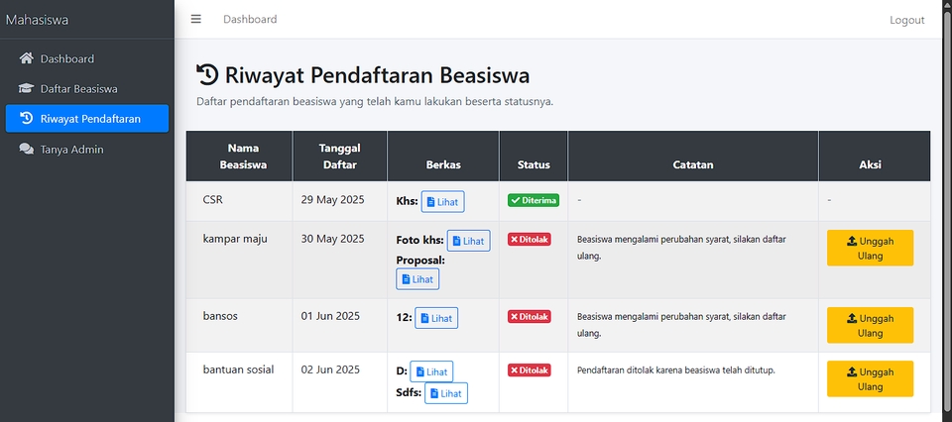Screen dimensions: 952x422
Task: Open Daftar Beasiswa in the sidebar
Action: click(x=78, y=88)
